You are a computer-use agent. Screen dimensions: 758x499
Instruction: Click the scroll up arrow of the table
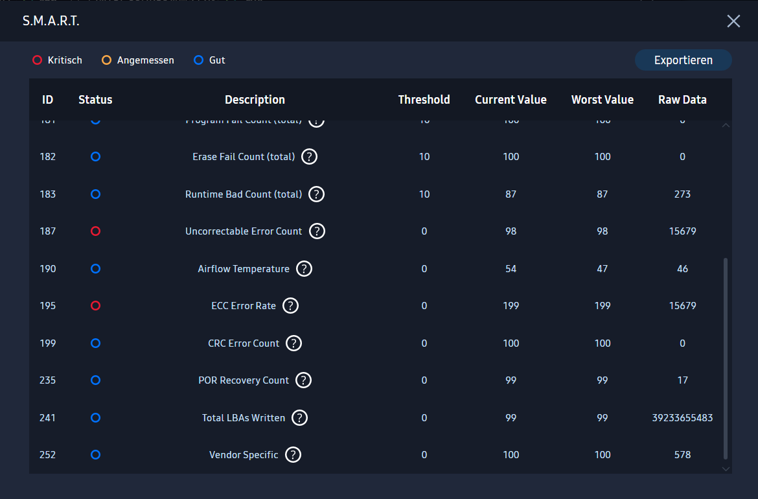[x=726, y=125]
